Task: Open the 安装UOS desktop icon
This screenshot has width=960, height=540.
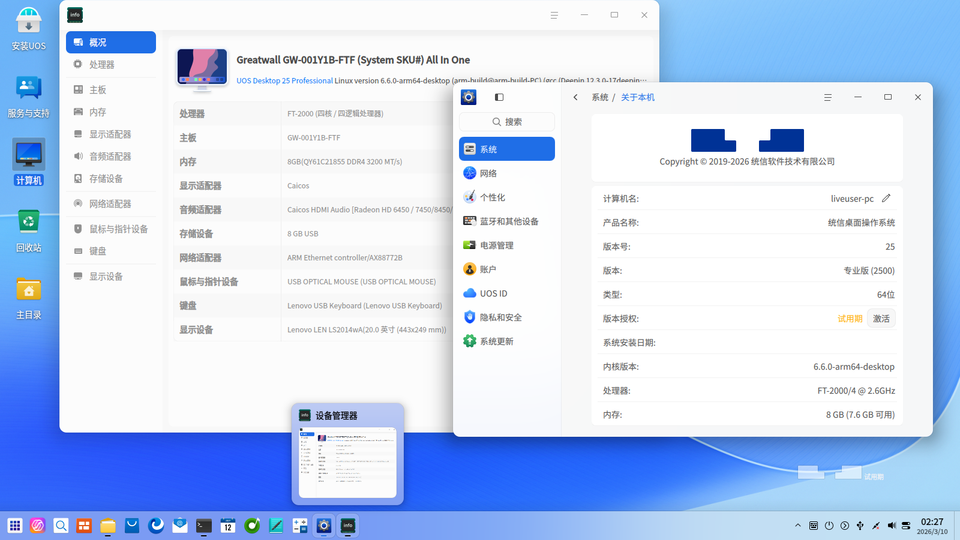Action: pyautogui.click(x=29, y=29)
